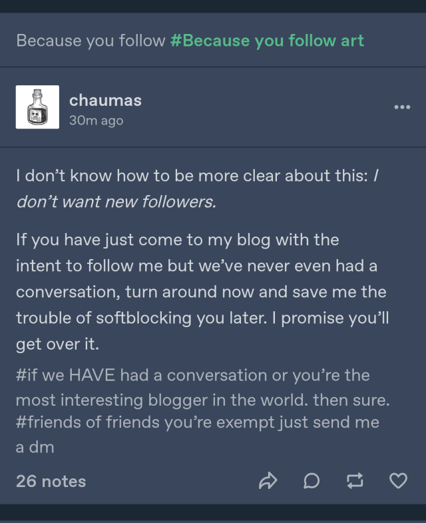This screenshot has width=426, height=523.
Task: Click the 30m ago timestamp
Action: pyautogui.click(x=96, y=121)
